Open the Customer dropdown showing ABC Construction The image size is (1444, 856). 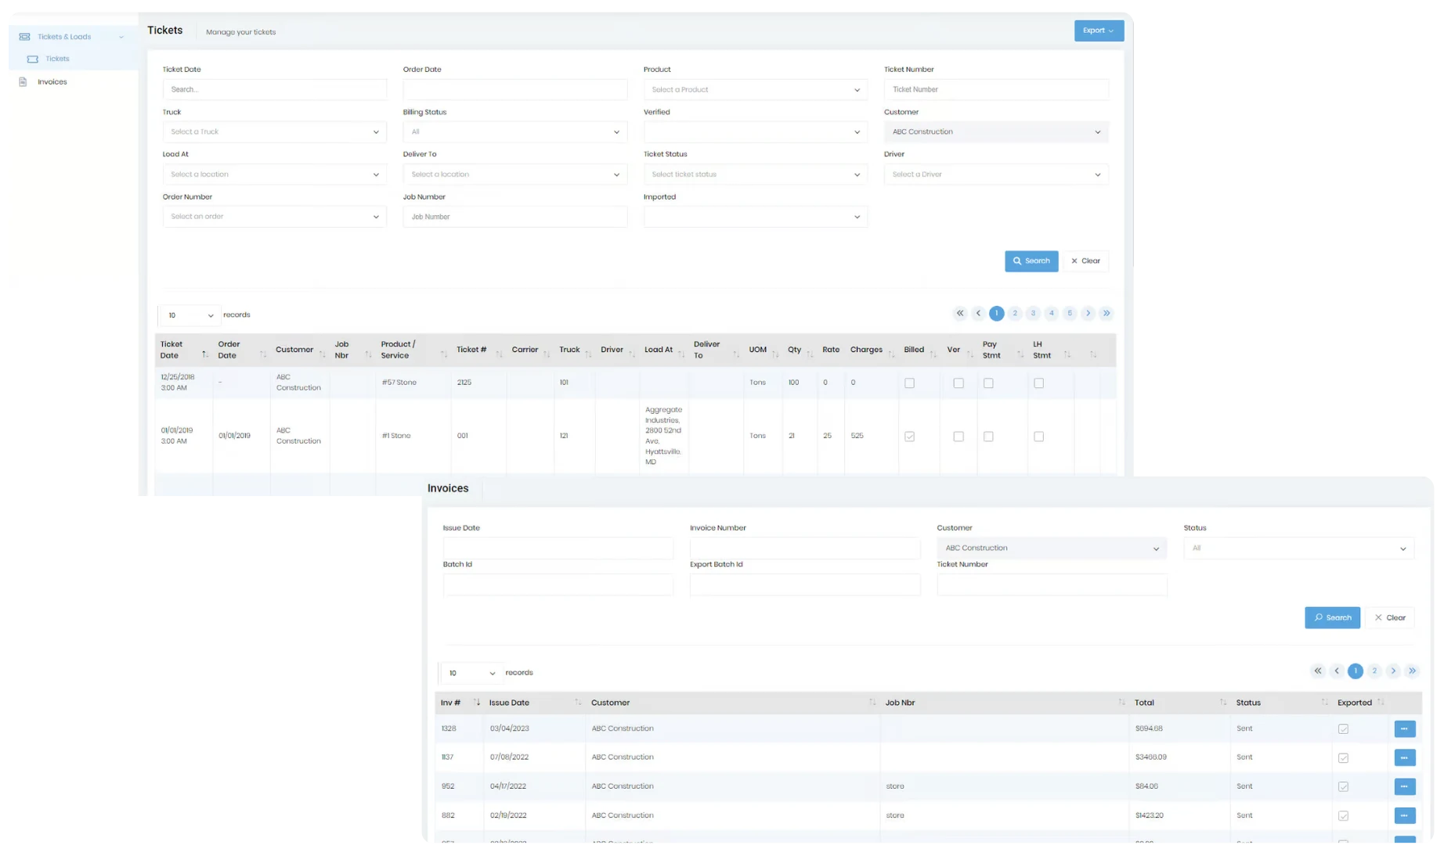pos(995,131)
